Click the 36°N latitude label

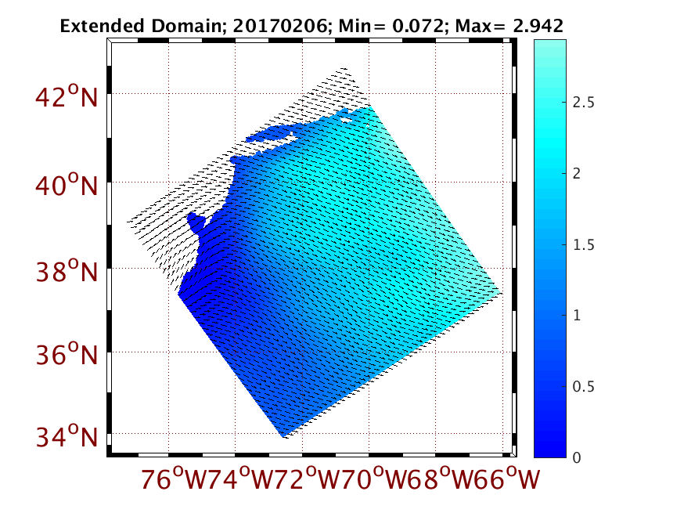[66, 356]
